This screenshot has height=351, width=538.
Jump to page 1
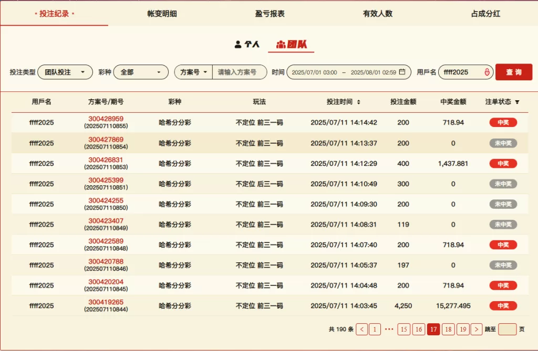(x=375, y=329)
